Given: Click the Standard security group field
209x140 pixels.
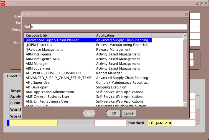Looking at the screenshot, I should tap(137, 123).
